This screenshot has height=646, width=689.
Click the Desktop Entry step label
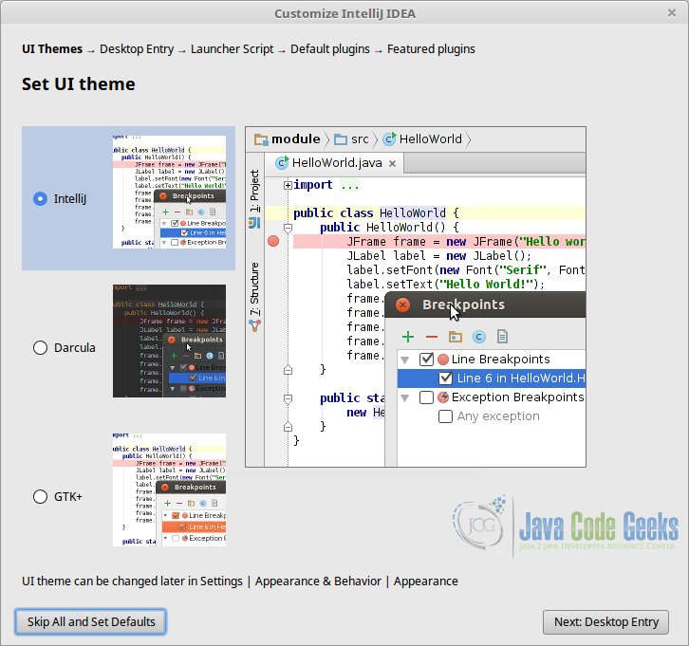(x=137, y=48)
